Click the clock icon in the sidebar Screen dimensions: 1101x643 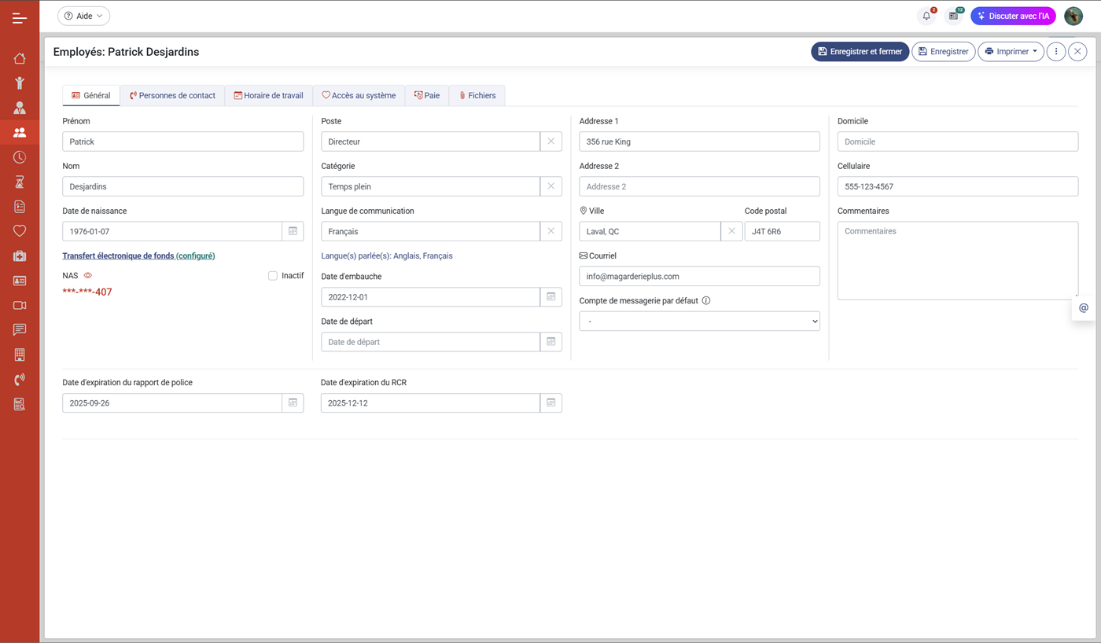pyautogui.click(x=20, y=157)
